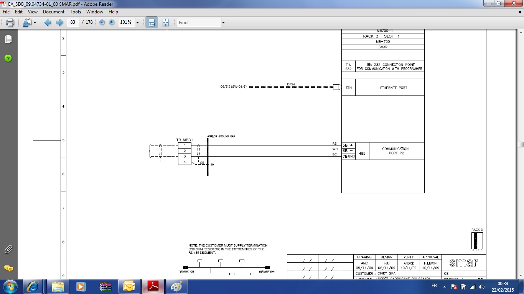The width and height of the screenshot is (524, 294).
Task: Open Outlook from the taskbar
Action: (129, 286)
